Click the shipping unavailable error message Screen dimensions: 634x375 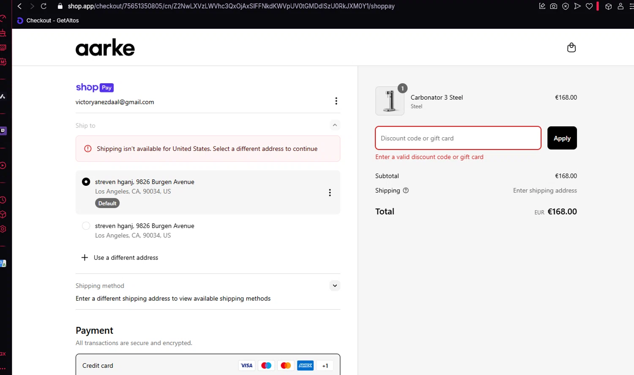208,149
